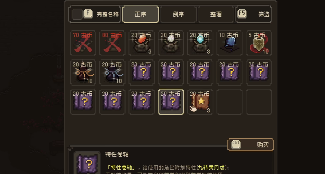Click the 购买 purchase button
This screenshot has width=325, height=174.
coord(250,145)
